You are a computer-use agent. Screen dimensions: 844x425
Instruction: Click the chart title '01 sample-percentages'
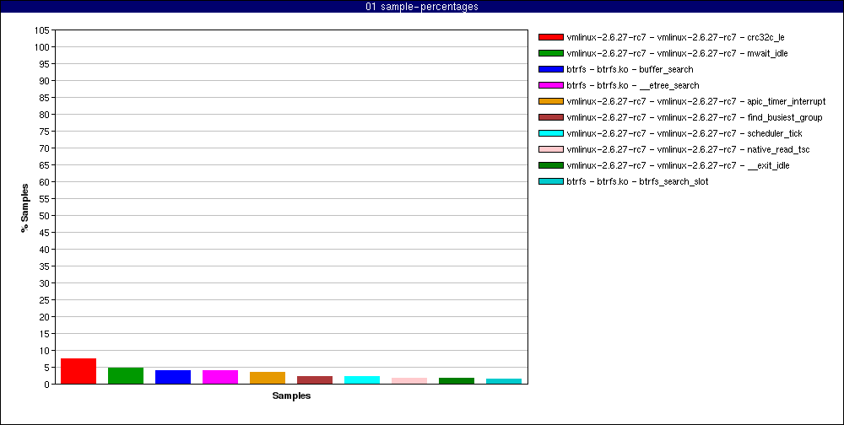[x=422, y=7]
